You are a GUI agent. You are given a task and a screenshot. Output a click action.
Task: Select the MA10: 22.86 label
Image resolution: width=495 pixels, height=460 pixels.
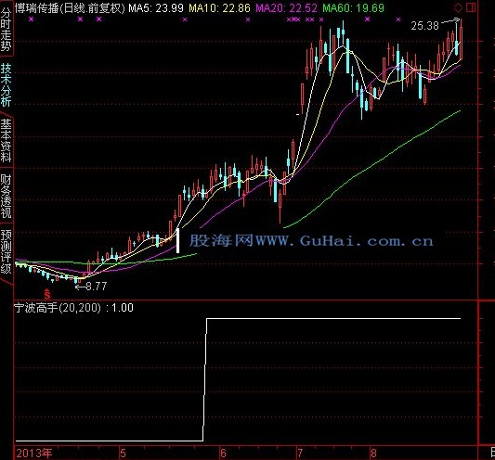pyautogui.click(x=220, y=7)
